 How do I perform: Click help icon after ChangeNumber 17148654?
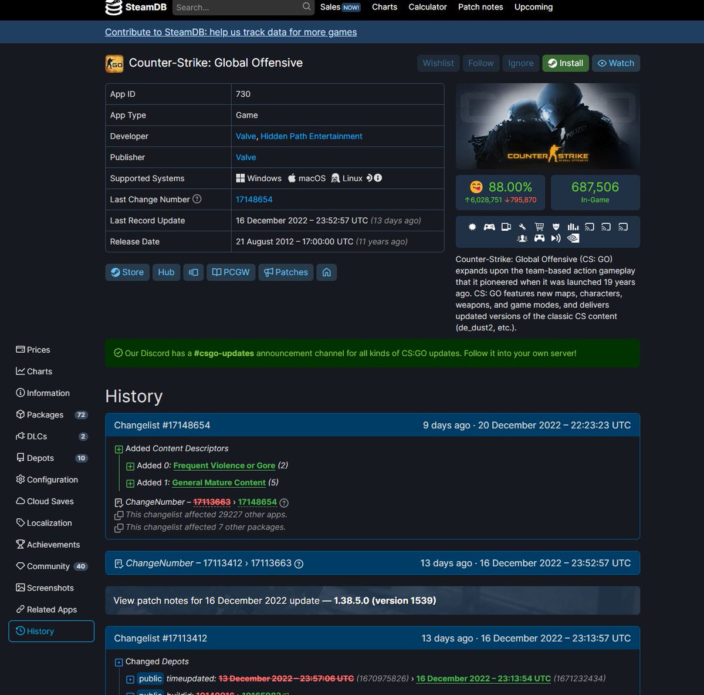(284, 502)
